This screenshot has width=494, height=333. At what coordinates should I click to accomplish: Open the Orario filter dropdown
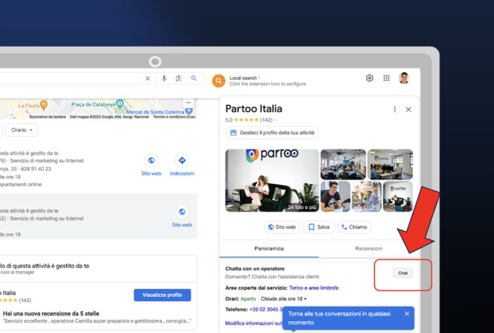[x=22, y=130]
